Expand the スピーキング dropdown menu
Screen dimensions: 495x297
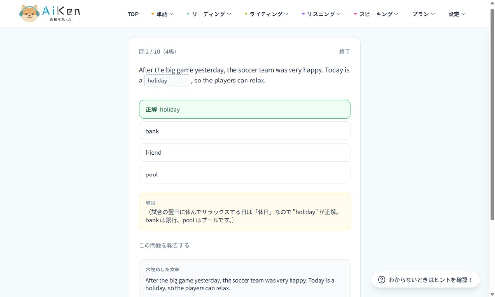[376, 14]
